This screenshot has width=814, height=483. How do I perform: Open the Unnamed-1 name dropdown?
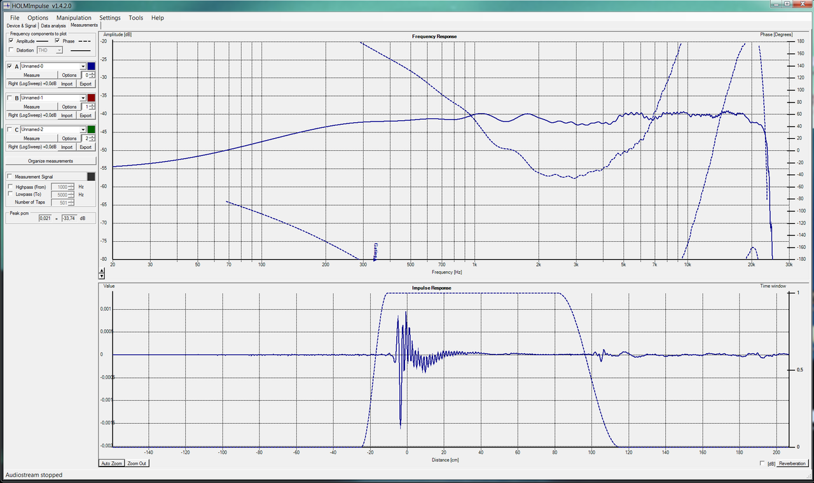[x=83, y=98]
